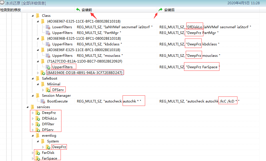Click the 检测到的修改 column header
266x161 pixels.
click(x=37, y=10)
